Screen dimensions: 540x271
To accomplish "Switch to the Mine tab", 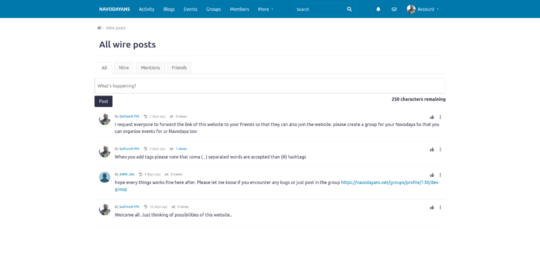I will (x=123, y=68).
